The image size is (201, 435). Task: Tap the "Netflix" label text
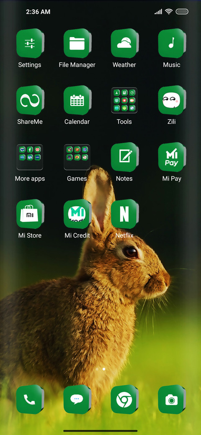click(x=124, y=235)
